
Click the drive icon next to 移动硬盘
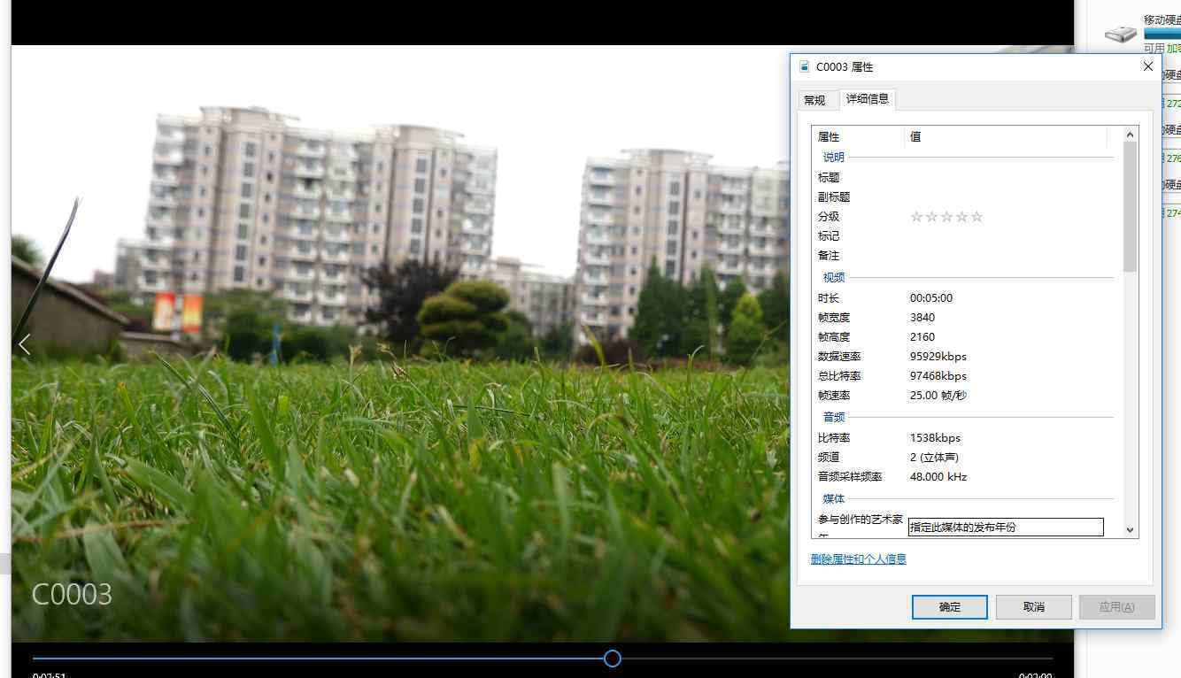pyautogui.click(x=1121, y=34)
